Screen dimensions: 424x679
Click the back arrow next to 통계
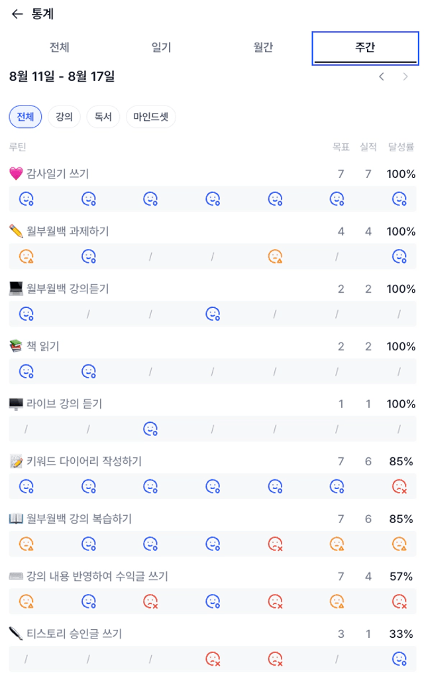17,15
